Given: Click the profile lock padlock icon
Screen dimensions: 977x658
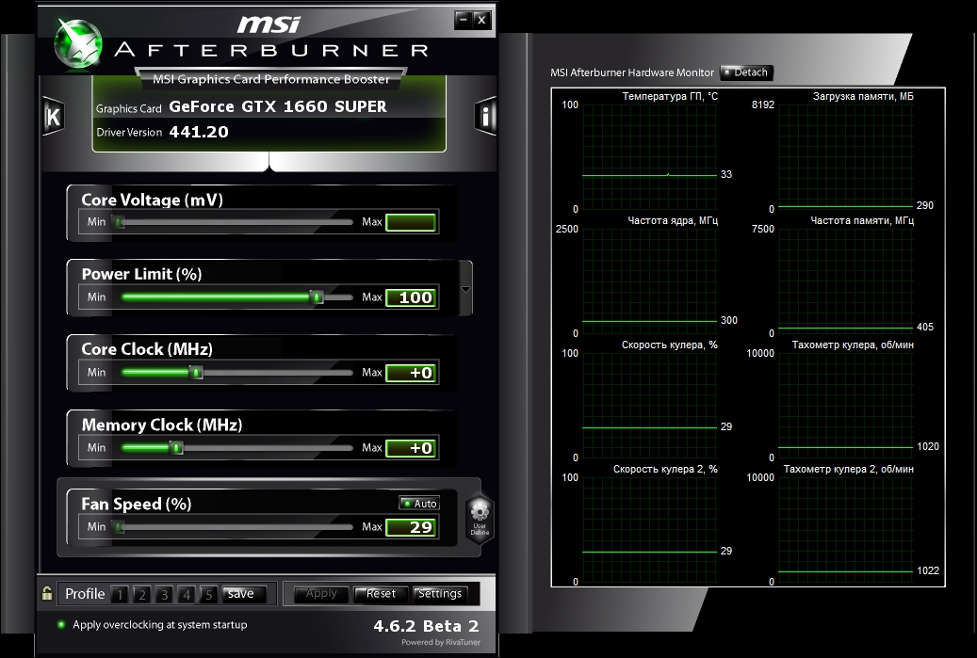Looking at the screenshot, I should (x=47, y=594).
